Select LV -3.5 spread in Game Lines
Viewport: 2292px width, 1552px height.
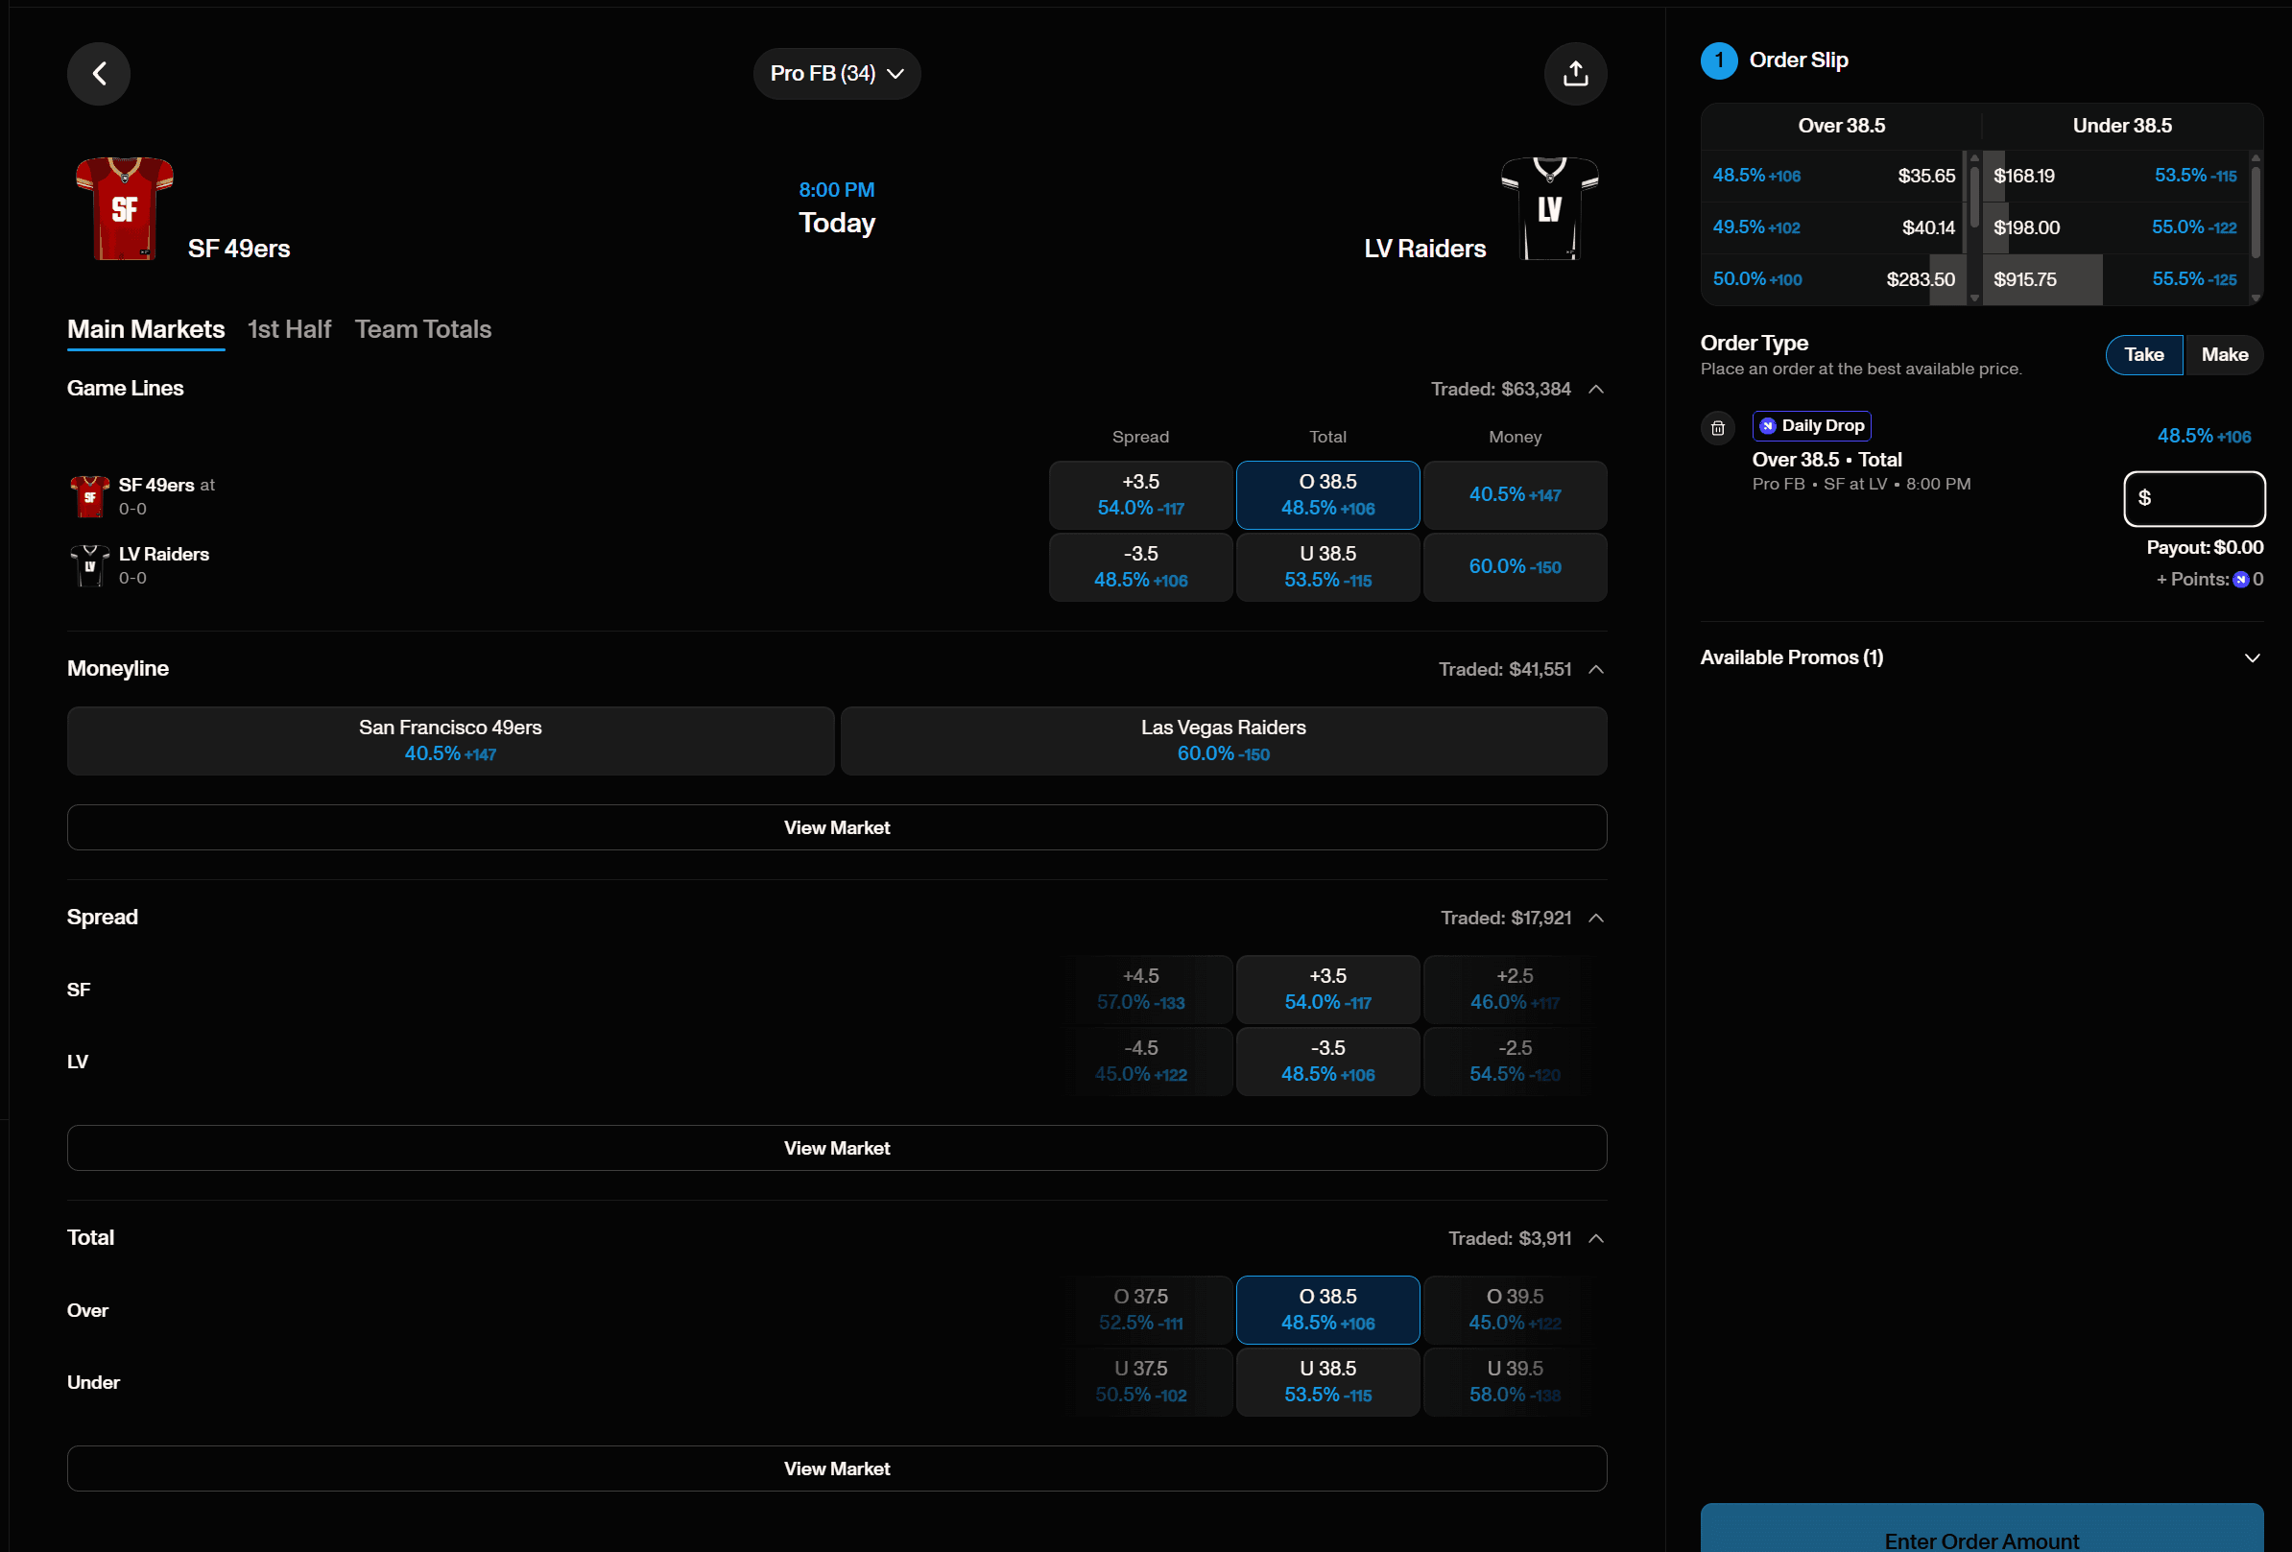click(x=1141, y=567)
